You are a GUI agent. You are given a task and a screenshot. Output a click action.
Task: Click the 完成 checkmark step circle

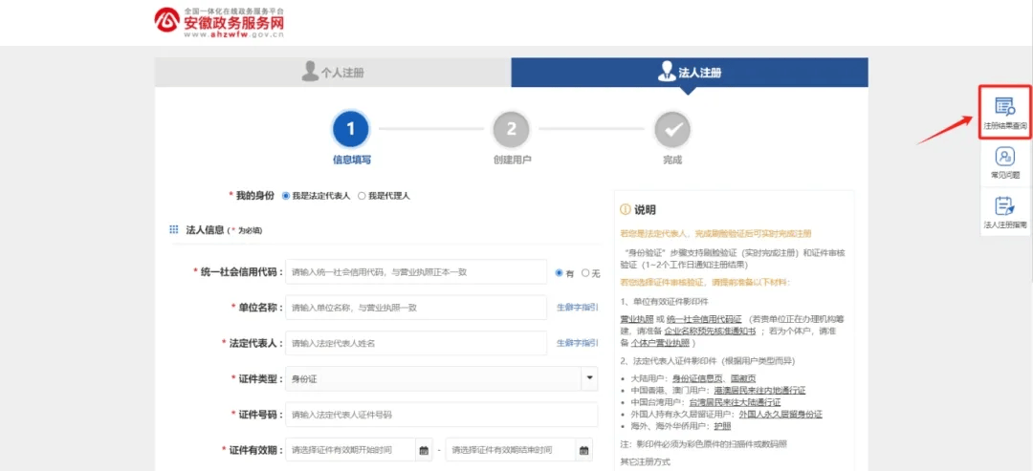(x=672, y=128)
